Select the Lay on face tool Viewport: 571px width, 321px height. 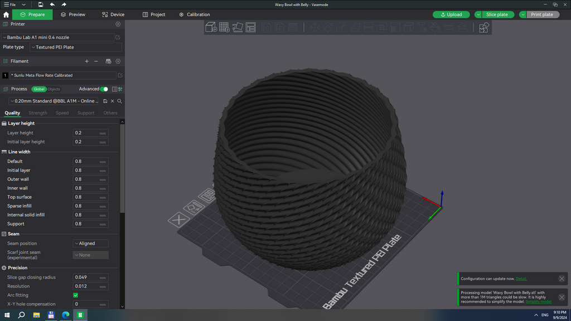click(x=355, y=27)
